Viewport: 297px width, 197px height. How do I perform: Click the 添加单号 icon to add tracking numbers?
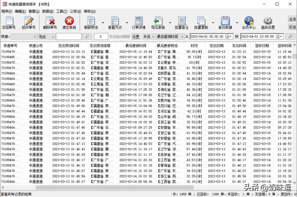(x=9, y=22)
